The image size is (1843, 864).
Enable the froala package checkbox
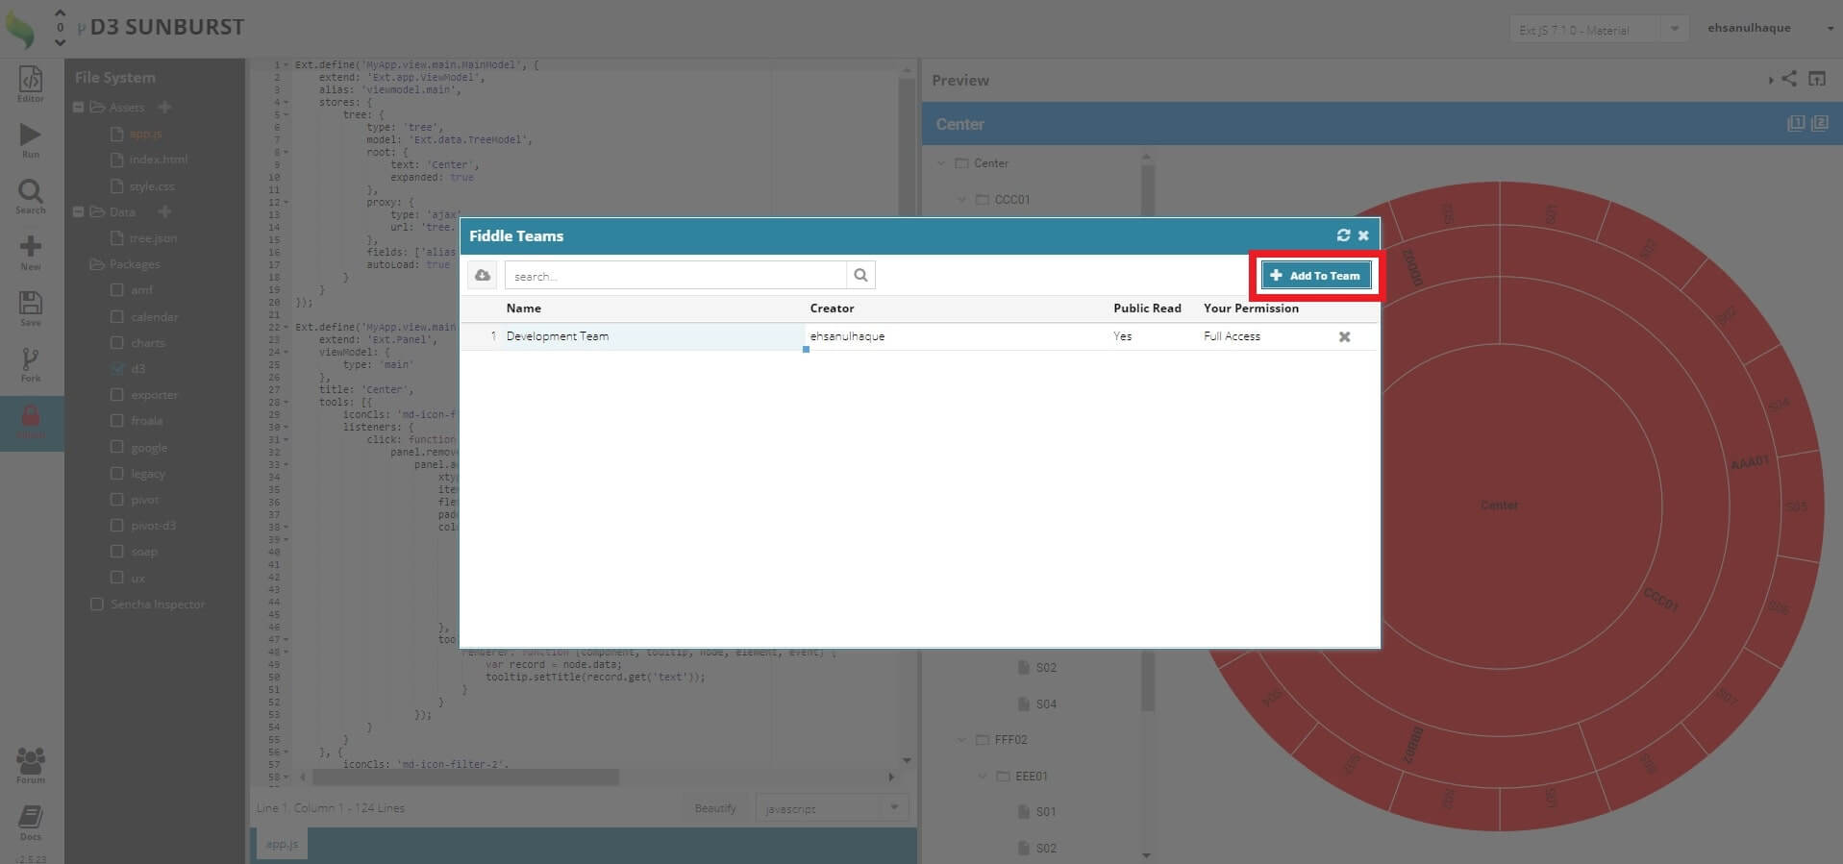pos(117,420)
